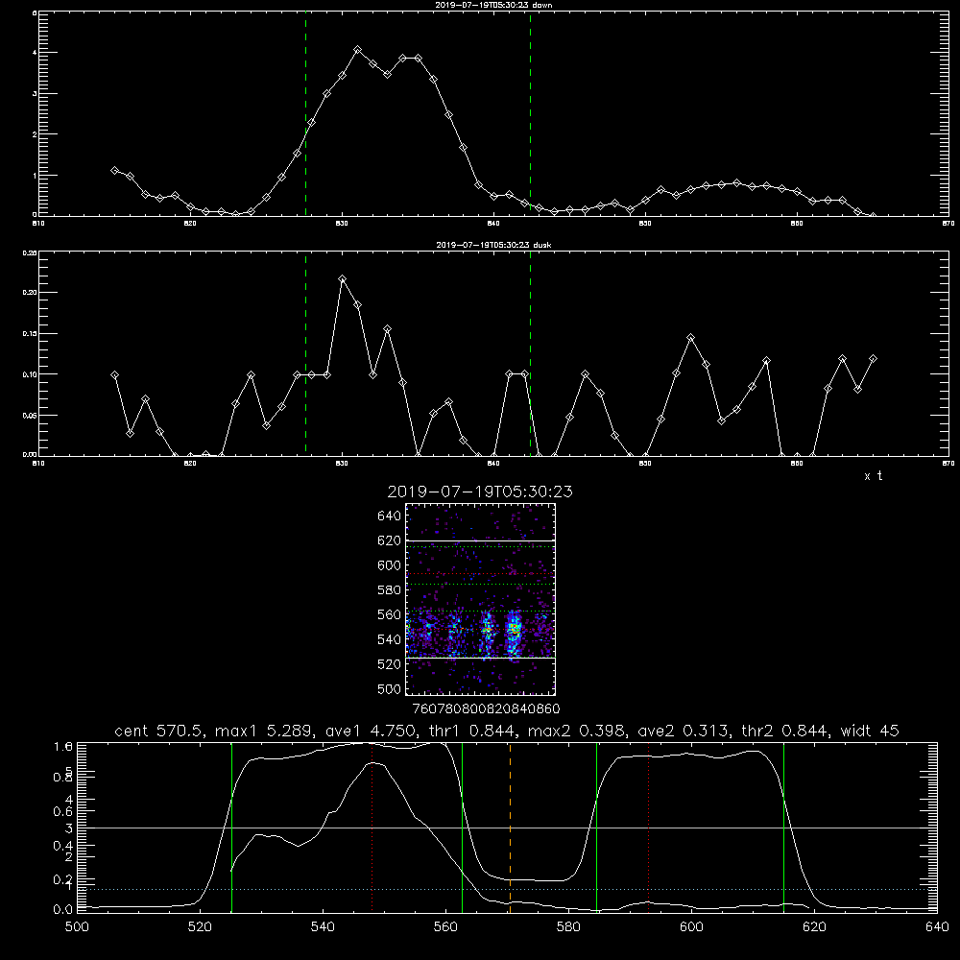Click the "620" y-axis label beside spectrogram

tap(390, 540)
